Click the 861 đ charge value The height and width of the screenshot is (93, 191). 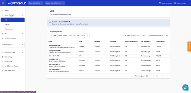click(x=158, y=60)
